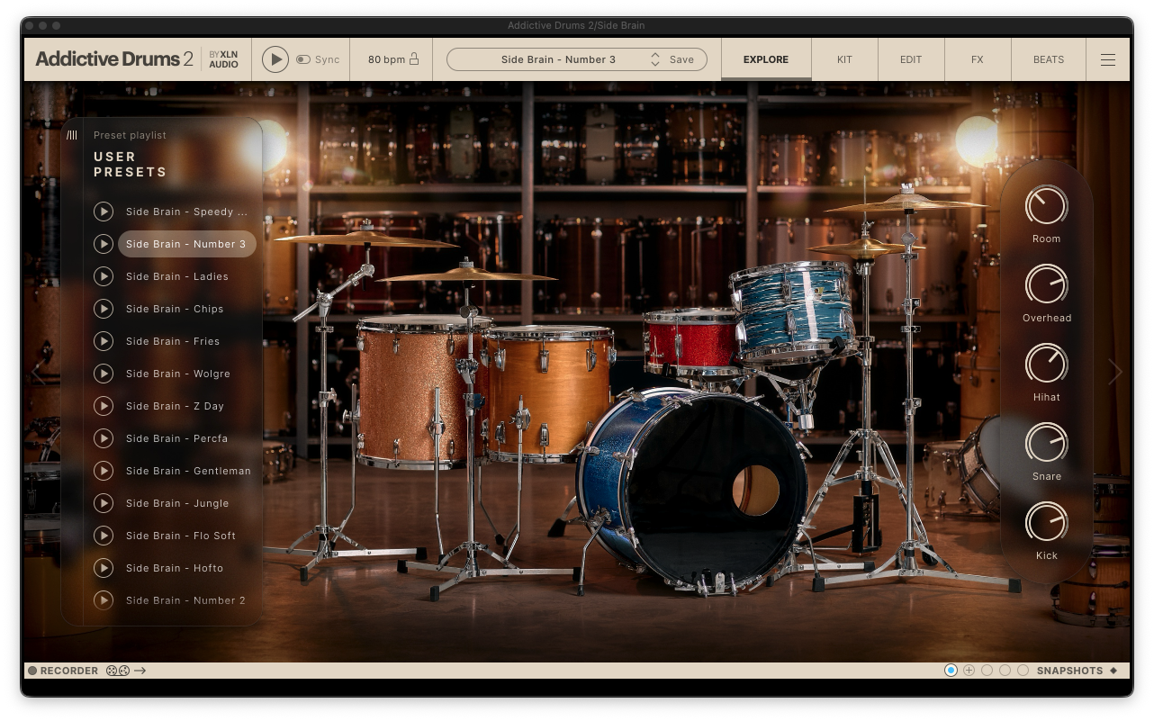This screenshot has width=1154, height=721.
Task: Click the blue oyster rack tom
Action: point(792,311)
